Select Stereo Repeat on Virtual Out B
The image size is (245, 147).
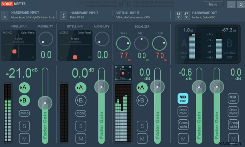233,112
